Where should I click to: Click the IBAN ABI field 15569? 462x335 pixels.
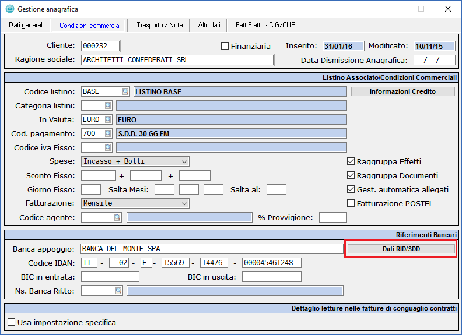point(176,263)
